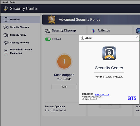
Task: Click the orange circle showing 1 issue
Action: coord(64,61)
